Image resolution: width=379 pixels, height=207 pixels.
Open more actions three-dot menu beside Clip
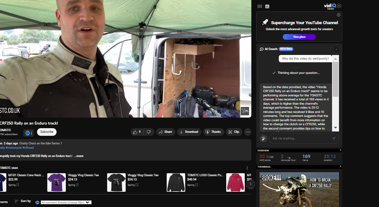[x=247, y=132]
